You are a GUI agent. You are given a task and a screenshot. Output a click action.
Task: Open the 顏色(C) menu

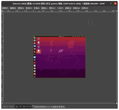point(52,8)
